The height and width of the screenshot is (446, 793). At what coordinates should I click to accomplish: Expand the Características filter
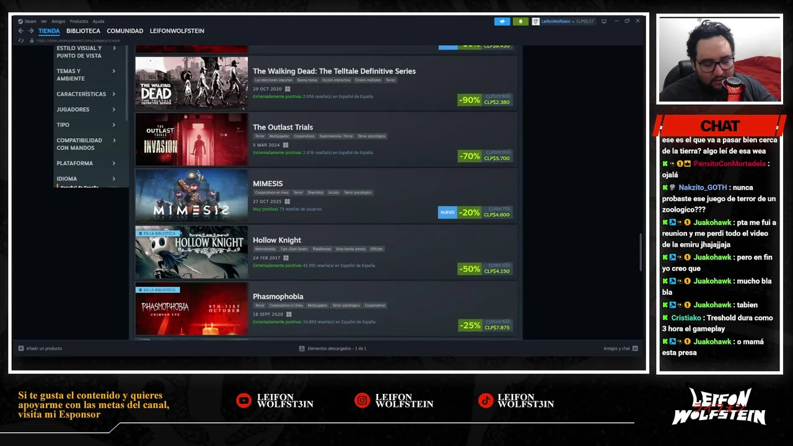pos(86,94)
